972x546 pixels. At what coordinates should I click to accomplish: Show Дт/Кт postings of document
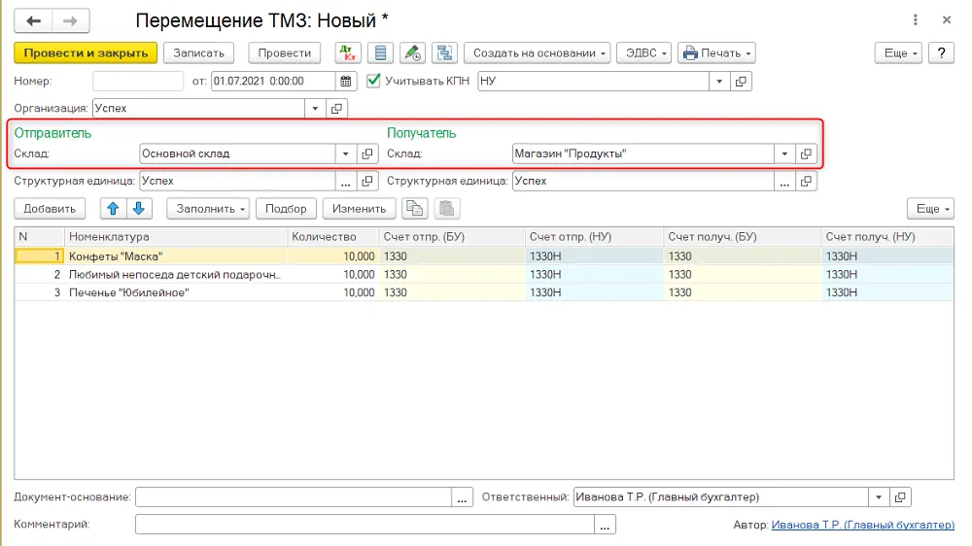(348, 53)
